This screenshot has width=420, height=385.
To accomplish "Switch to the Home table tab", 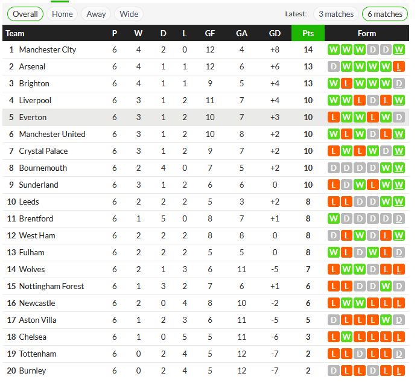I will tap(62, 14).
